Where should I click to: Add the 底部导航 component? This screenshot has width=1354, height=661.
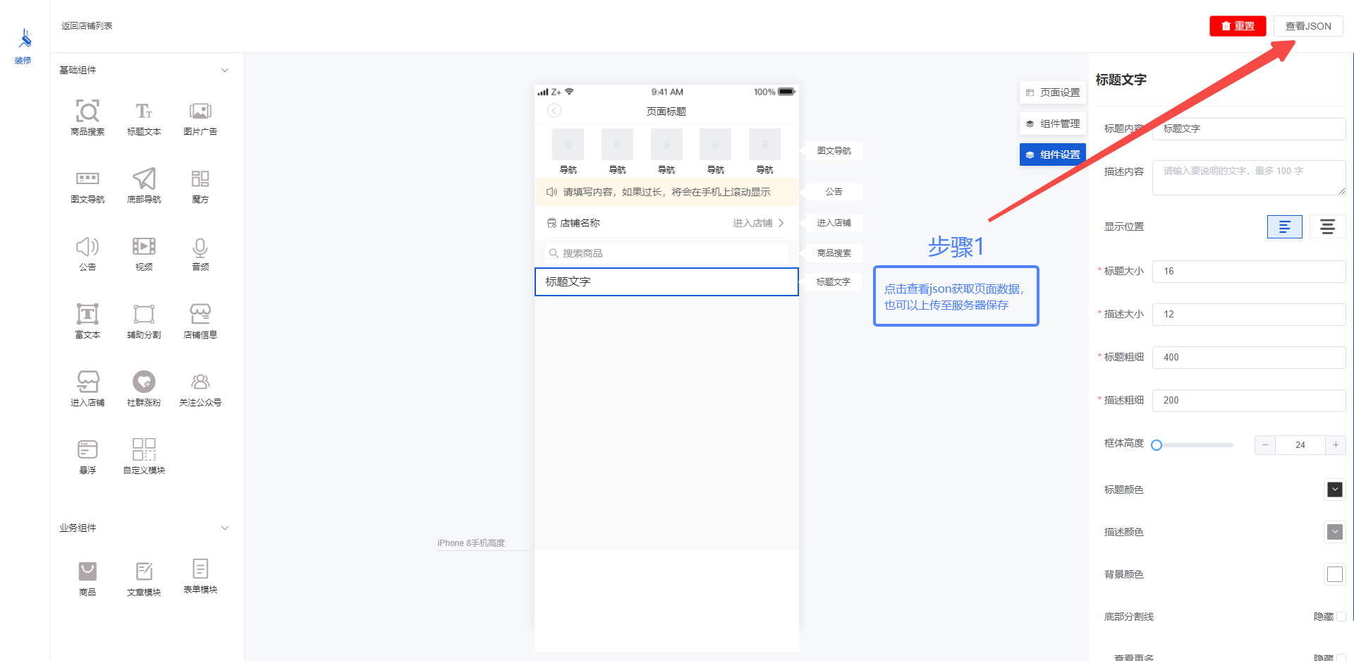point(144,185)
